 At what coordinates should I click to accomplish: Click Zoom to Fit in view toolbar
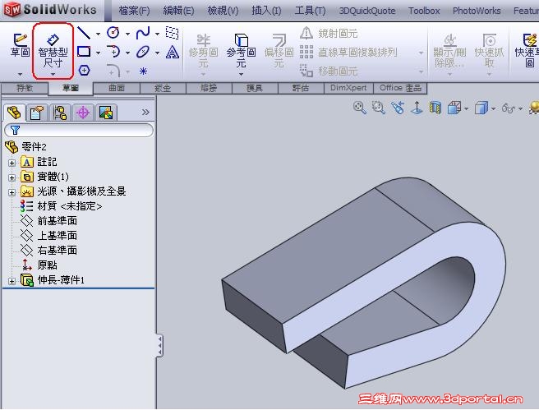[x=360, y=108]
